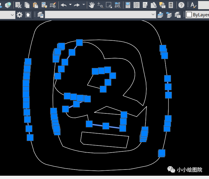Cut selection with the scissors icon
Image resolution: width=209 pixels, height=179 pixels.
(x=18, y=5)
